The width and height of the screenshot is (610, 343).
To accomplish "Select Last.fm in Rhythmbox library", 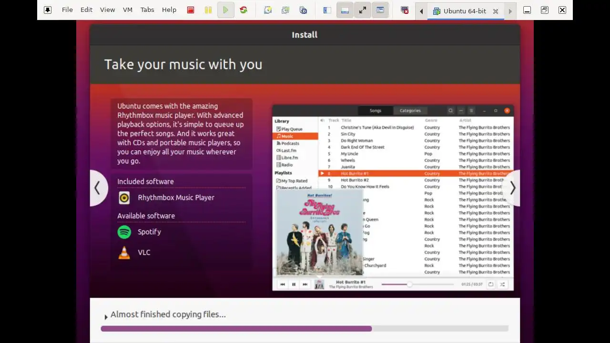I will click(295, 151).
